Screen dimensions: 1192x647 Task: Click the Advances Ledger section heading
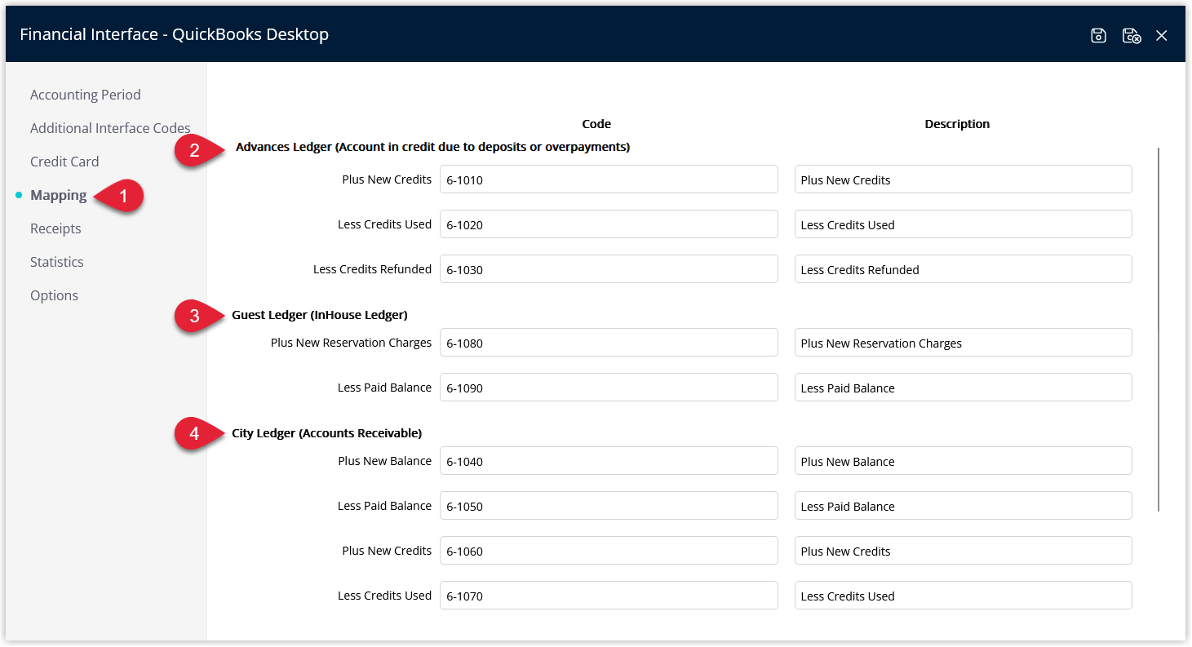[x=432, y=147]
